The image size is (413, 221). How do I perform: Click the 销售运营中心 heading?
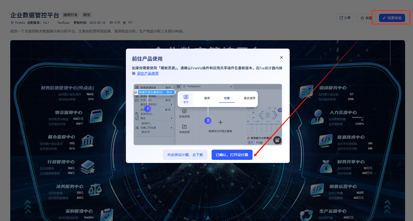[x=343, y=186]
